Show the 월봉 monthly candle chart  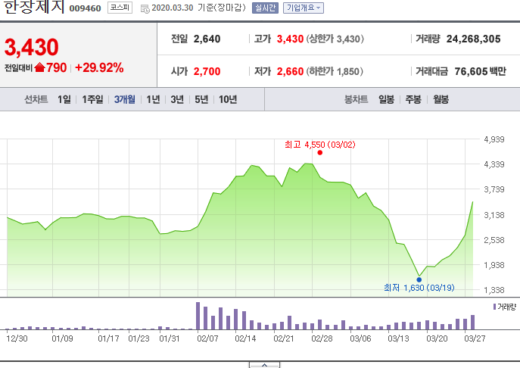[441, 99]
